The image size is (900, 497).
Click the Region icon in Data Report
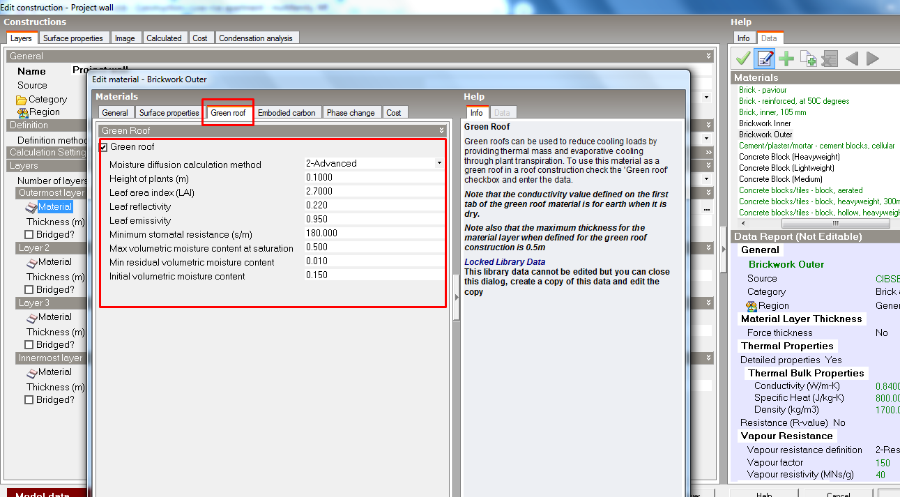point(752,305)
